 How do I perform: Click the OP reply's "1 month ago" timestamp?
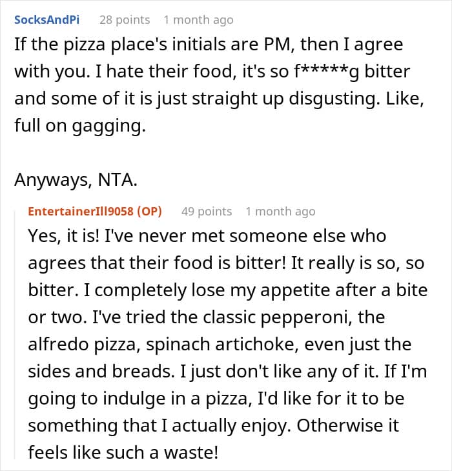point(280,212)
